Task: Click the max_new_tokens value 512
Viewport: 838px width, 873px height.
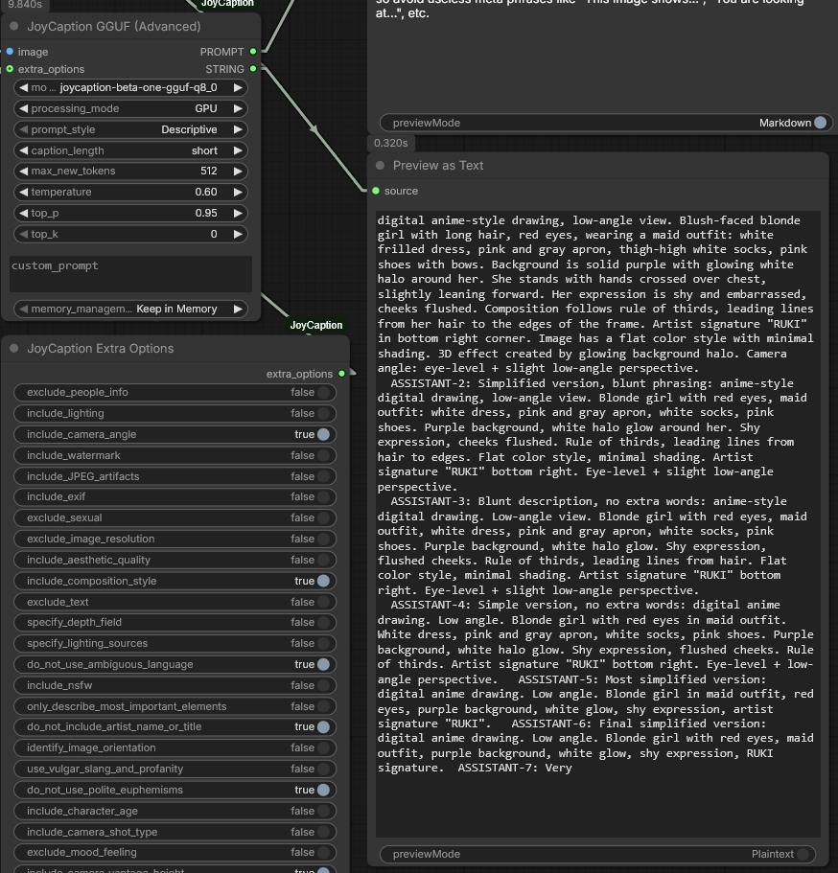Action: coord(209,171)
